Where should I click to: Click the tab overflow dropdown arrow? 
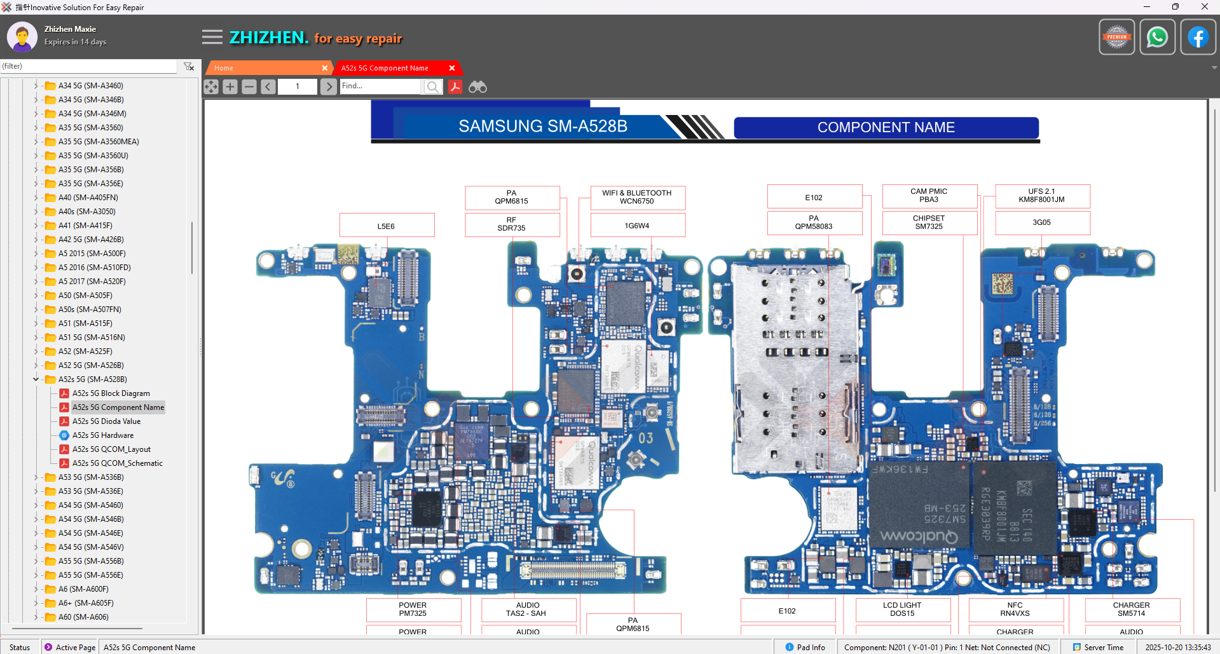[x=1214, y=67]
